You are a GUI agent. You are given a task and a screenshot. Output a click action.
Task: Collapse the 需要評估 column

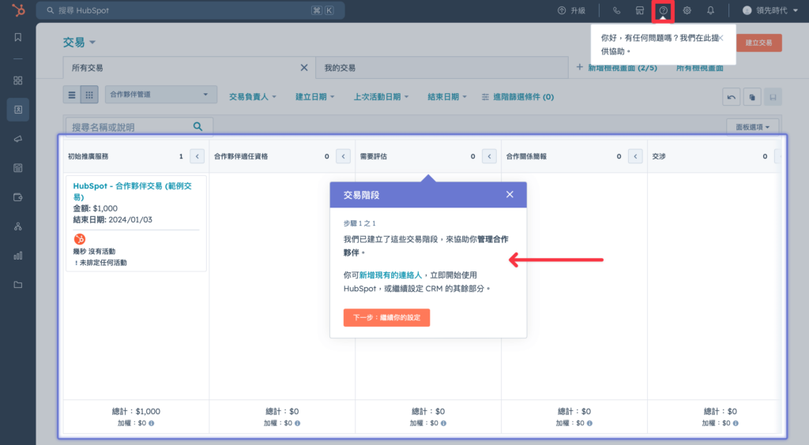[489, 156]
